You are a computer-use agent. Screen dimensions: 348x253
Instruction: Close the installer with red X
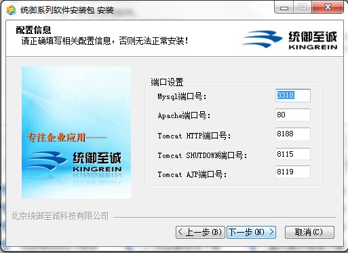click(328, 7)
